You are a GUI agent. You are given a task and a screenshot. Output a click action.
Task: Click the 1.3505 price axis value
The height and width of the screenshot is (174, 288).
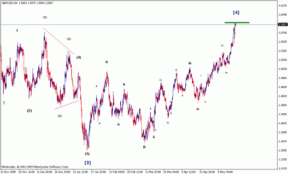(x=283, y=151)
